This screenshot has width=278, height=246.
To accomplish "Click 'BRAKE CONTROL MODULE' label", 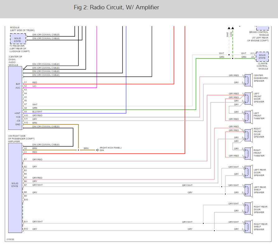I will 259,34.
